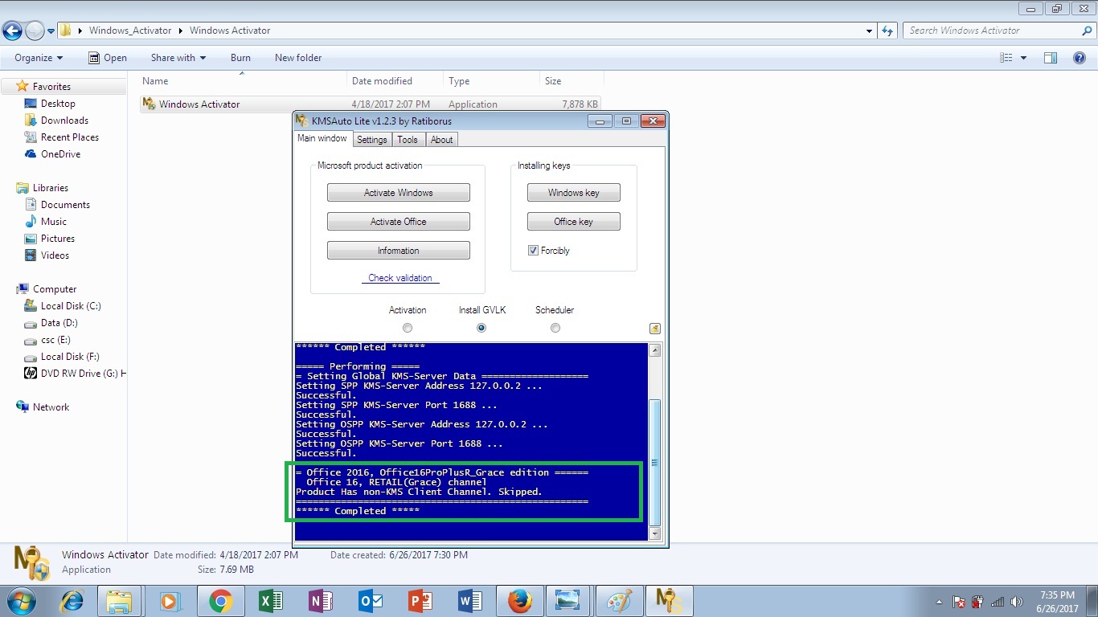Launch Word from the taskbar
The height and width of the screenshot is (617, 1098).
469,601
